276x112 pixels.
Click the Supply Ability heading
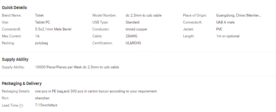pos(15,59)
